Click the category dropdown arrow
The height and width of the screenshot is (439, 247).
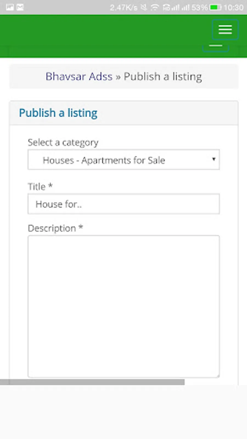tap(214, 159)
